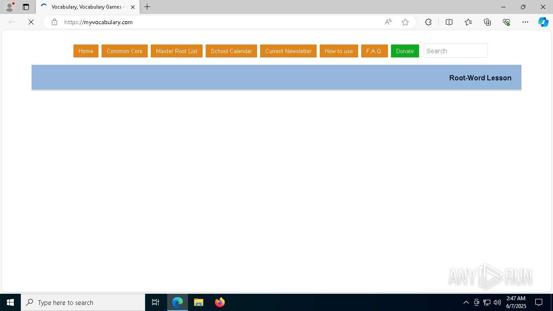Viewport: 553px width, 311px height.
Task: Add this page to favorites
Action: click(x=405, y=22)
